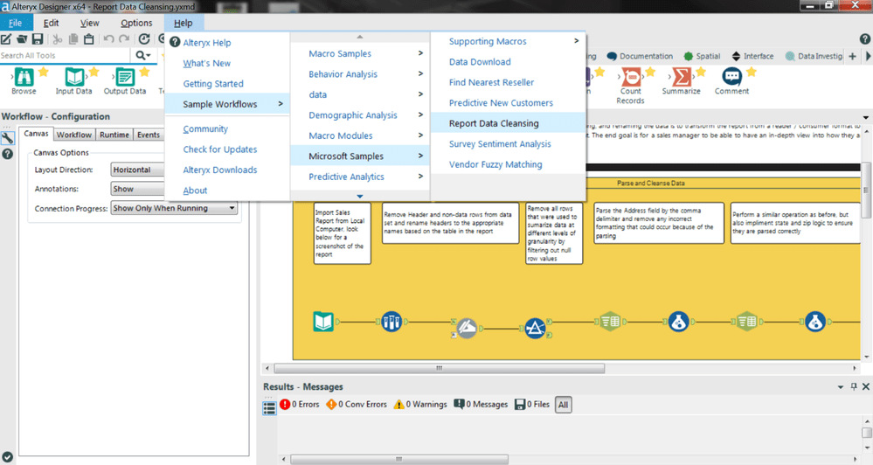The image size is (873, 465).
Task: Click the All button in Results
Action: pos(564,405)
